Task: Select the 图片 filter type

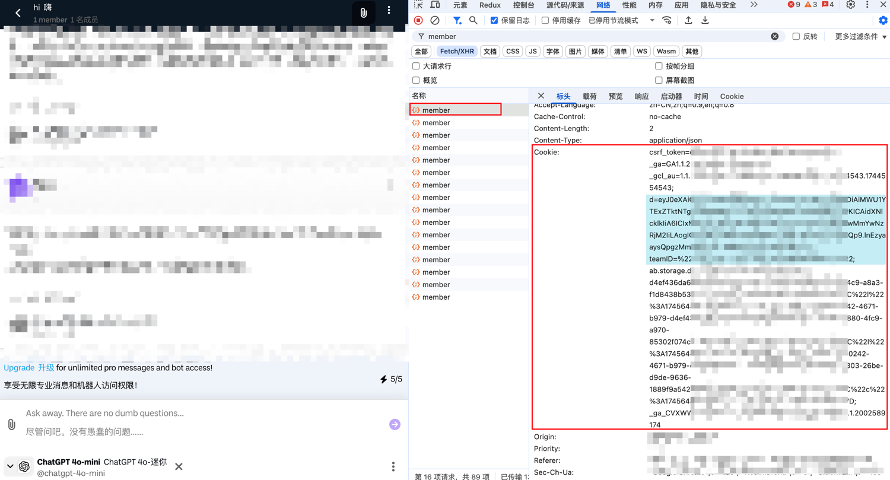Action: (x=576, y=52)
